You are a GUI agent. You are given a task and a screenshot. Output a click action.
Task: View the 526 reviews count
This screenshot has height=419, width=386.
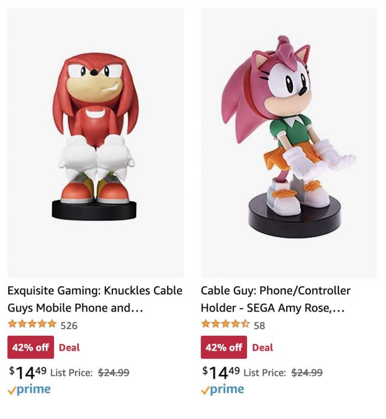pos(69,325)
